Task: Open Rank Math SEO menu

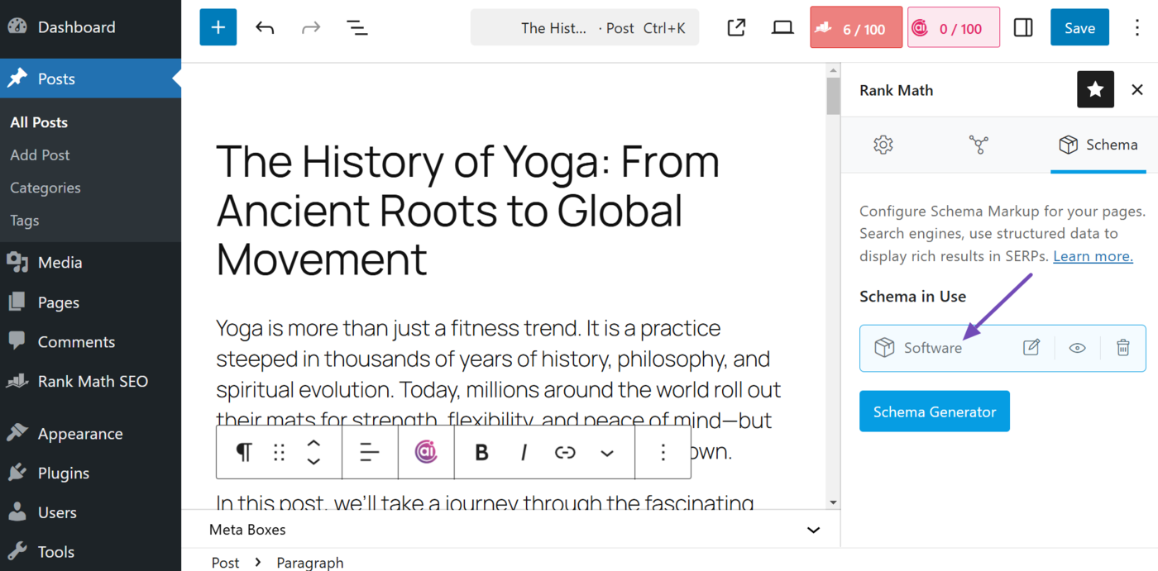Action: click(91, 381)
